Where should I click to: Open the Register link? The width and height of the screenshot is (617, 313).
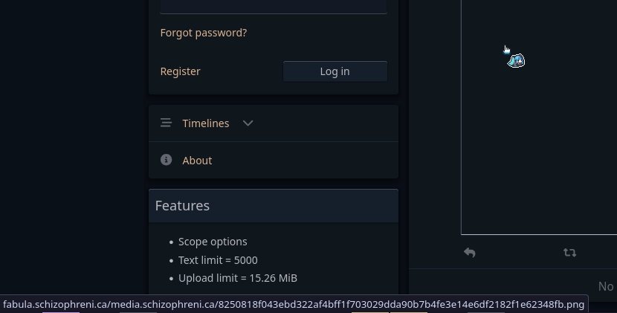point(181,71)
